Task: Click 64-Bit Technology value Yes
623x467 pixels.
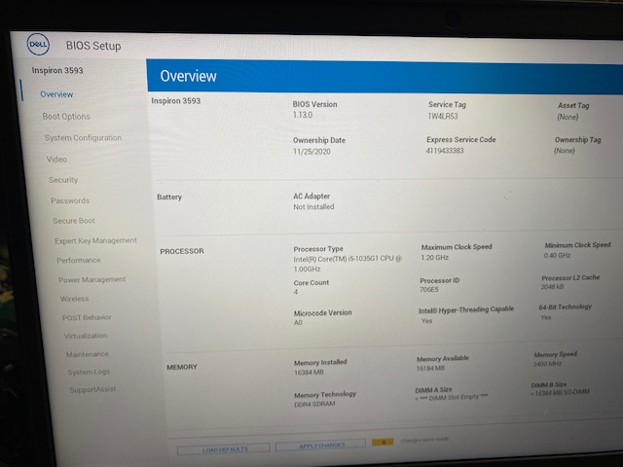Action: click(546, 317)
